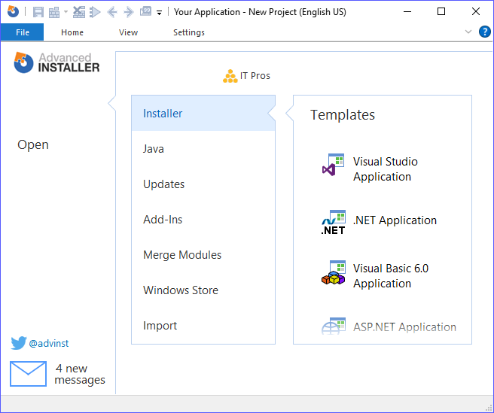Select the Windows Store category
494x413 pixels.
tap(203, 290)
